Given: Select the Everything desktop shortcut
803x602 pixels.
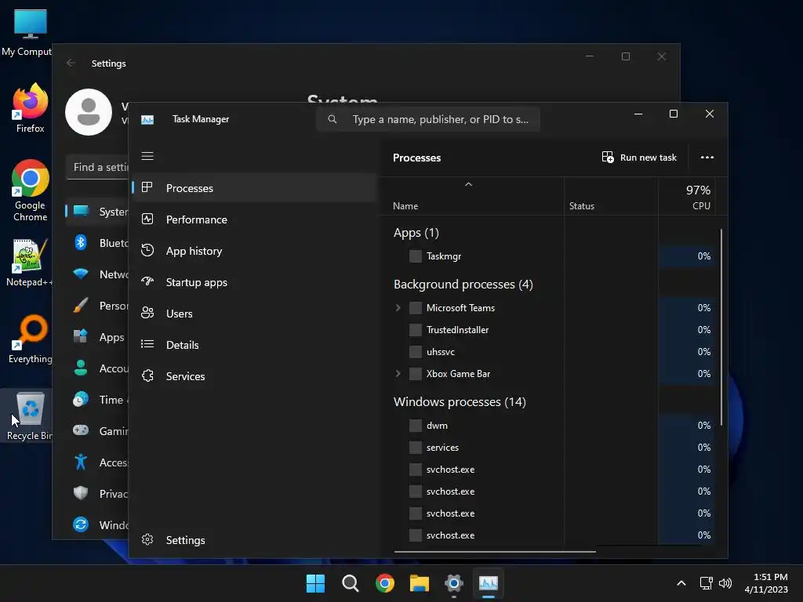Looking at the screenshot, I should [x=31, y=339].
